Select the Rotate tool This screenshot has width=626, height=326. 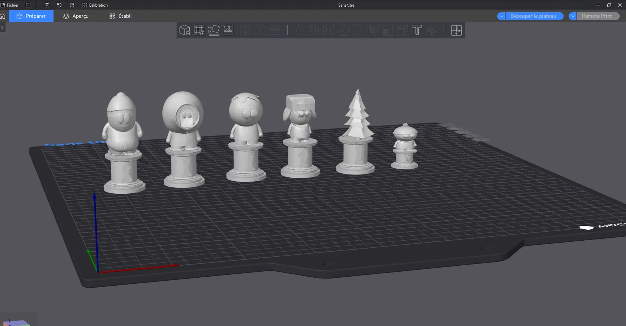point(313,30)
